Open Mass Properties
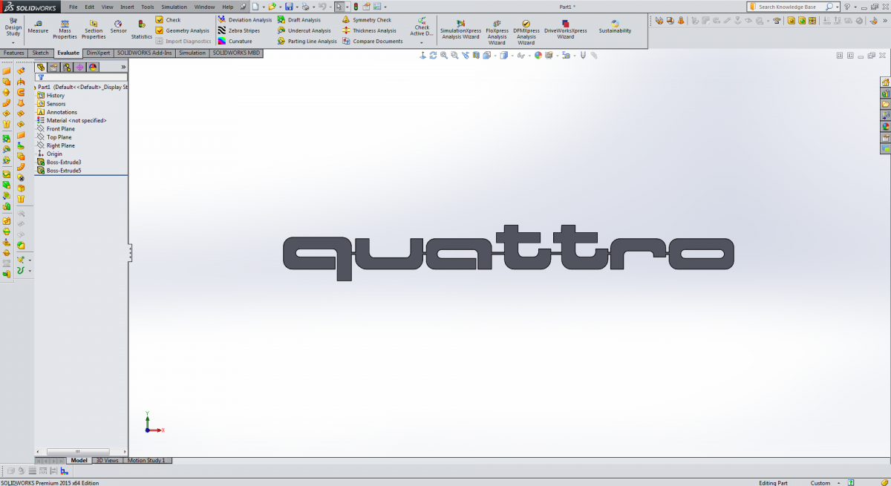Screen dimensions: 891x486 65,29
